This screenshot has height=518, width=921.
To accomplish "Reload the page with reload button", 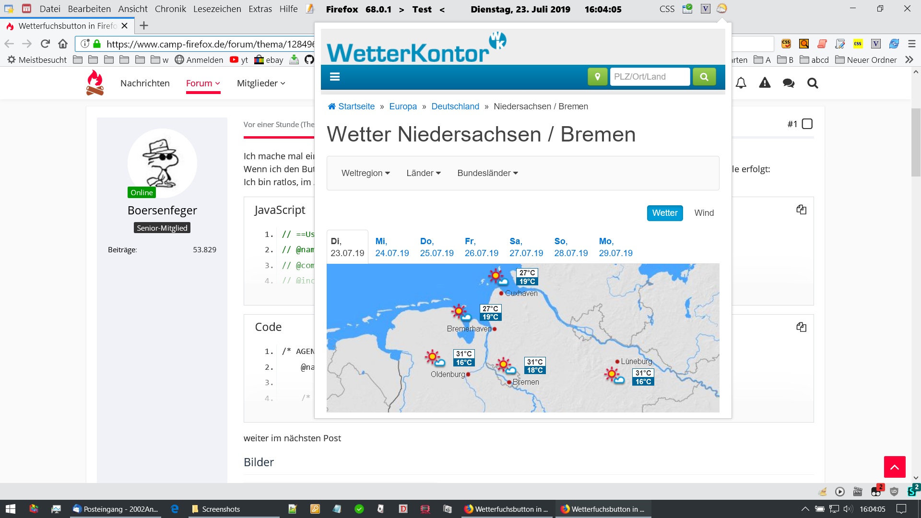I will coord(45,44).
